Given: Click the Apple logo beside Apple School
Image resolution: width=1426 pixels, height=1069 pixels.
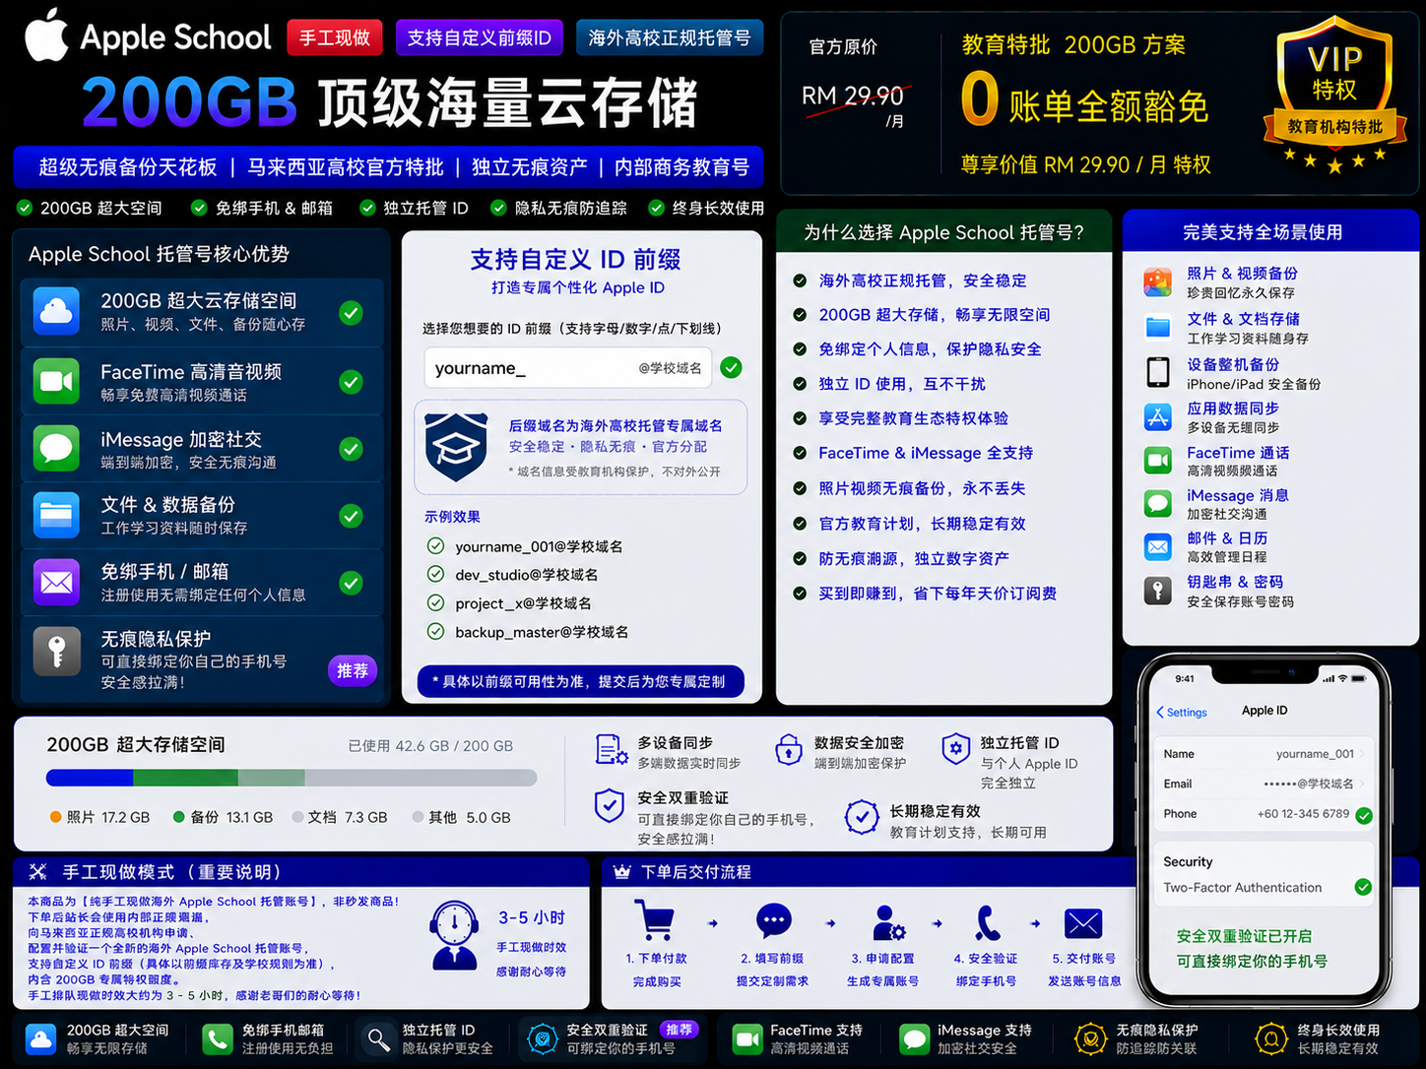Looking at the screenshot, I should pyautogui.click(x=46, y=35).
